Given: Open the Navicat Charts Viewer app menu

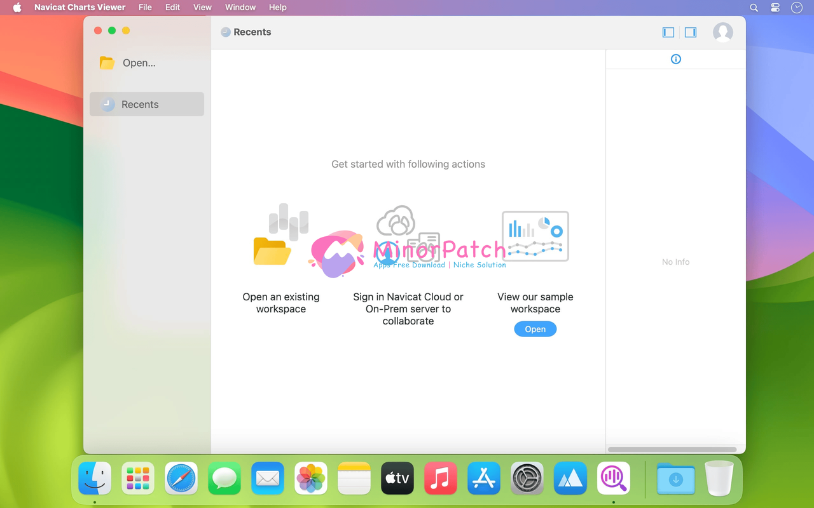Looking at the screenshot, I should point(80,8).
